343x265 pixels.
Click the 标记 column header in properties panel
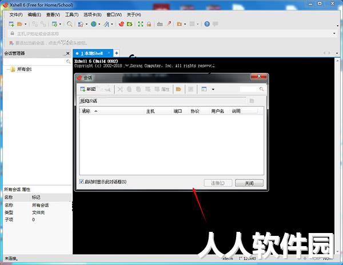[51, 197]
